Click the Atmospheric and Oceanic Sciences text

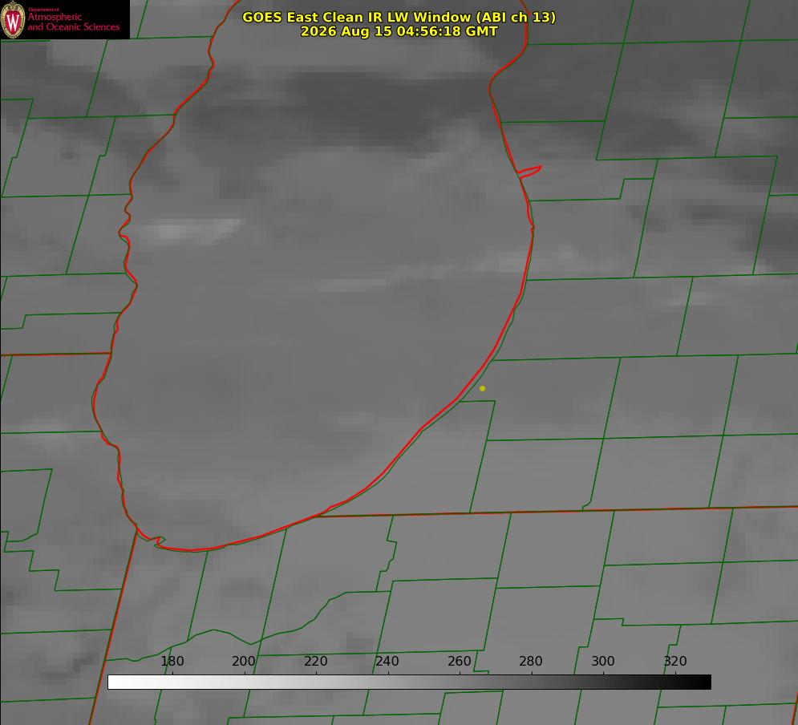point(73,22)
